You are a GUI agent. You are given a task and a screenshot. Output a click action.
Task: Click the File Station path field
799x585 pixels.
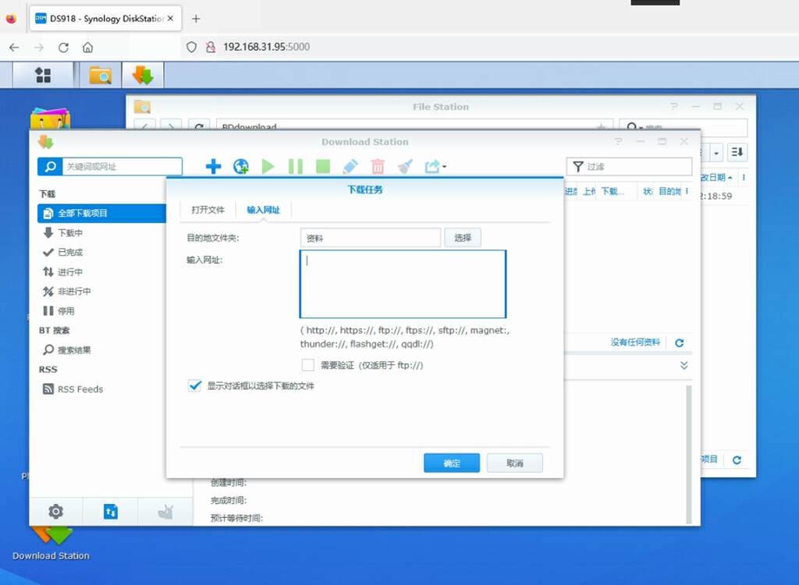click(x=414, y=124)
